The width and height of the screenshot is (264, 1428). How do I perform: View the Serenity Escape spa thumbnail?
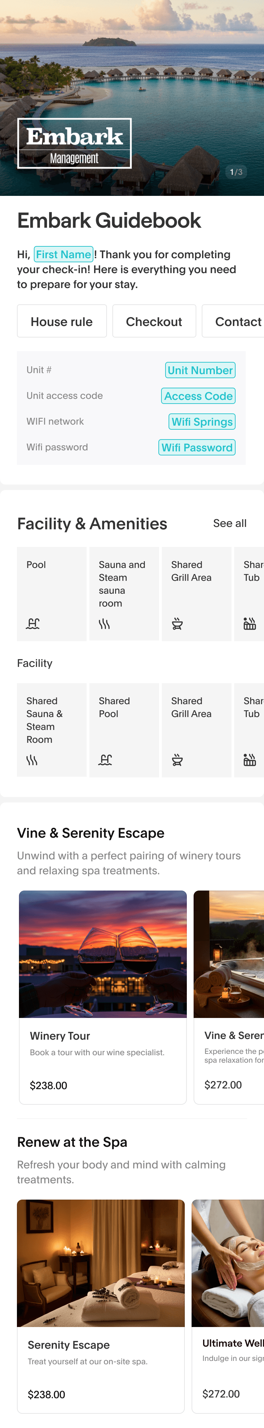tap(101, 1267)
